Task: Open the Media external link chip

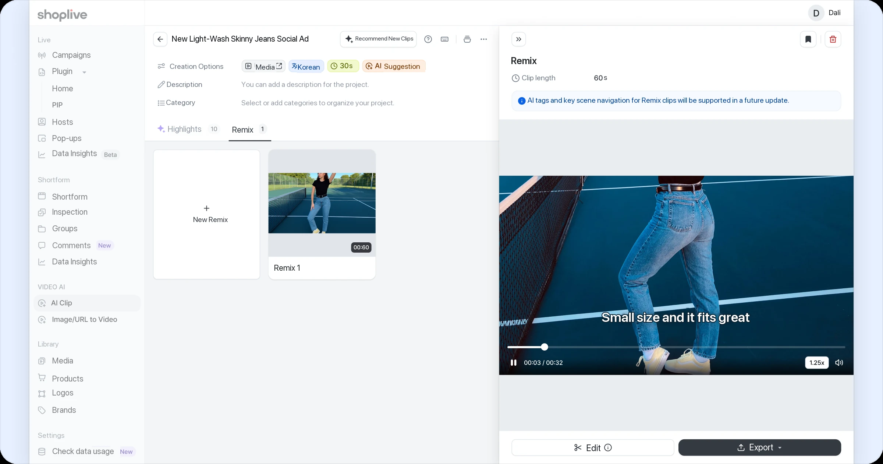Action: coord(263,66)
